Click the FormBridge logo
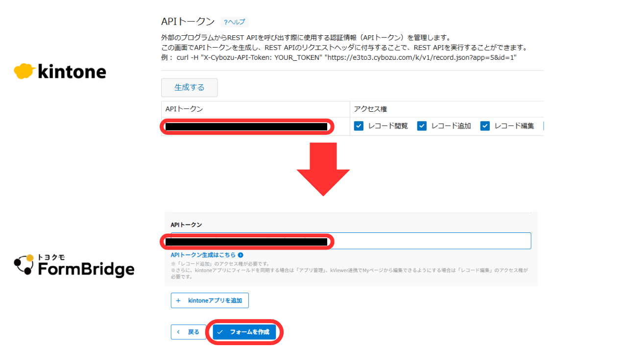Image resolution: width=627 pixels, height=353 pixels. pos(73,265)
